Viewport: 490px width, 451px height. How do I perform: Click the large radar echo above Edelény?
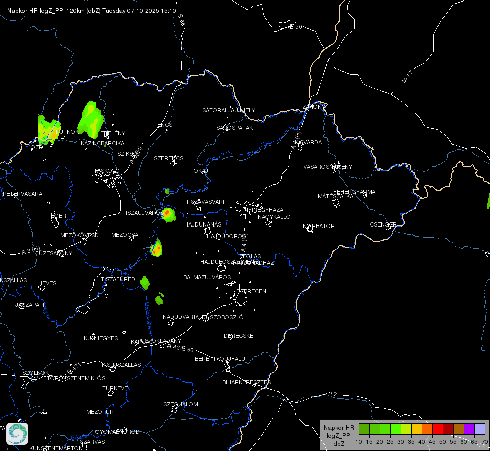(91, 120)
